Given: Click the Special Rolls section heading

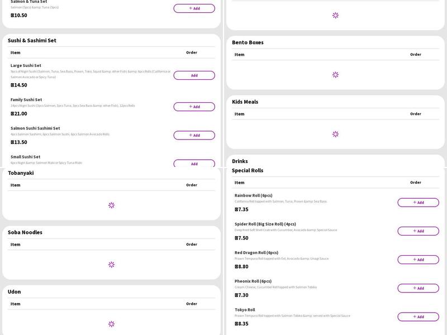Looking at the screenshot, I should click(x=248, y=170).
